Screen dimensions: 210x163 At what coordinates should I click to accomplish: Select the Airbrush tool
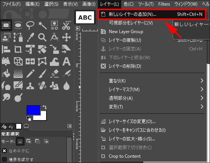pyautogui.click(x=66, y=73)
